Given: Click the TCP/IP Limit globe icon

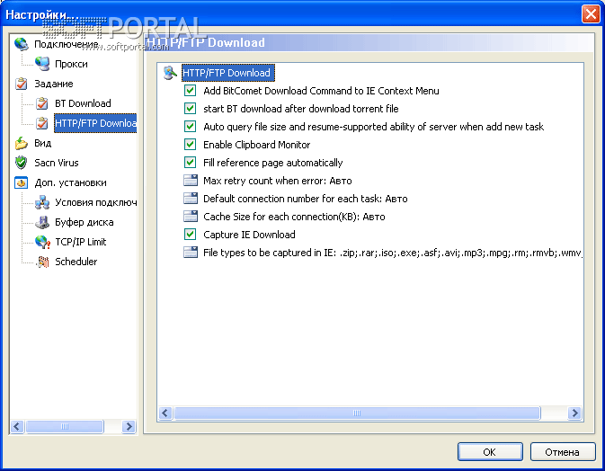Looking at the screenshot, I should [41, 242].
